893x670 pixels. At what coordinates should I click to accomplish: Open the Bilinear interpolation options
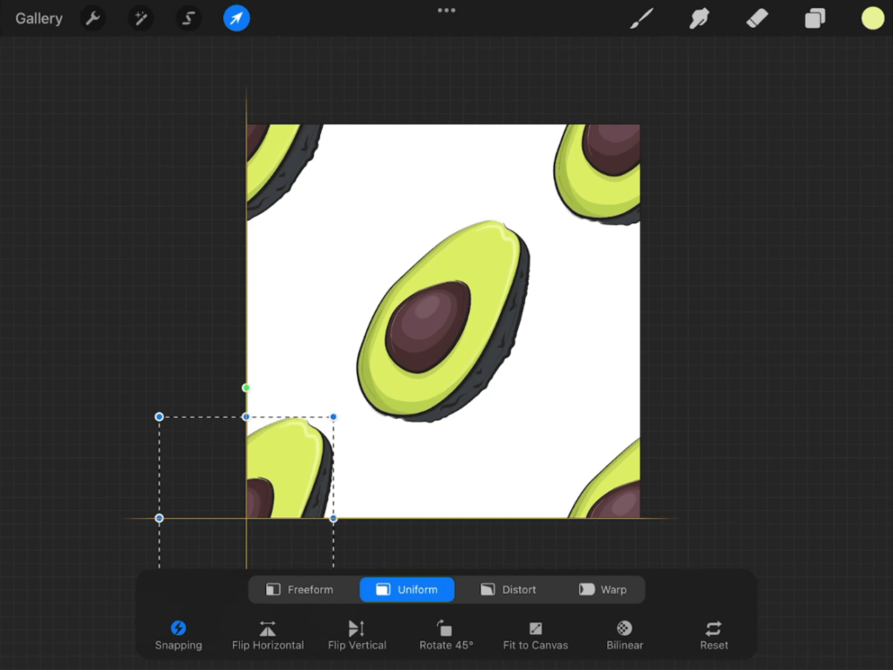click(x=624, y=634)
